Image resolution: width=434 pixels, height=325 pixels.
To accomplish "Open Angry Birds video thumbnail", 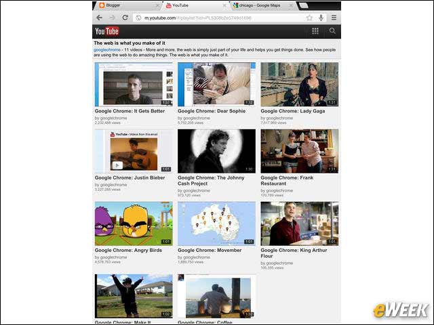I will 134,223.
